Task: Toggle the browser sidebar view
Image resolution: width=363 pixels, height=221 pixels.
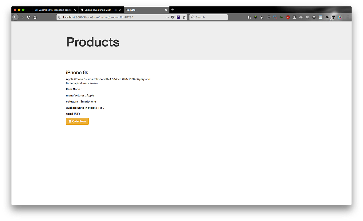Action: click(295, 17)
